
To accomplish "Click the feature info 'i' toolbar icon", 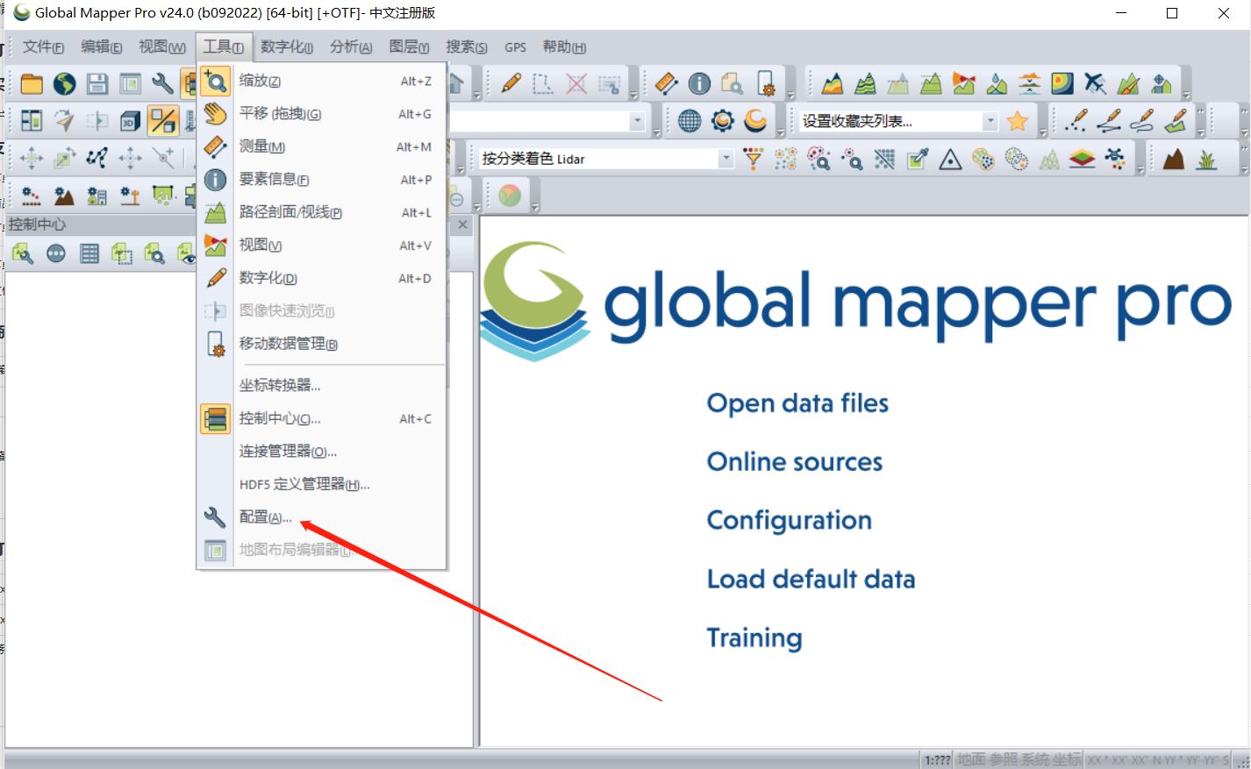I will [x=699, y=83].
